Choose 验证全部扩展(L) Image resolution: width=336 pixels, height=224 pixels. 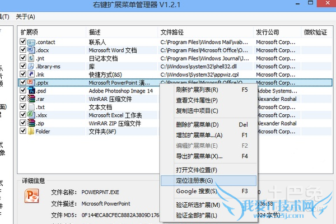click(208, 216)
